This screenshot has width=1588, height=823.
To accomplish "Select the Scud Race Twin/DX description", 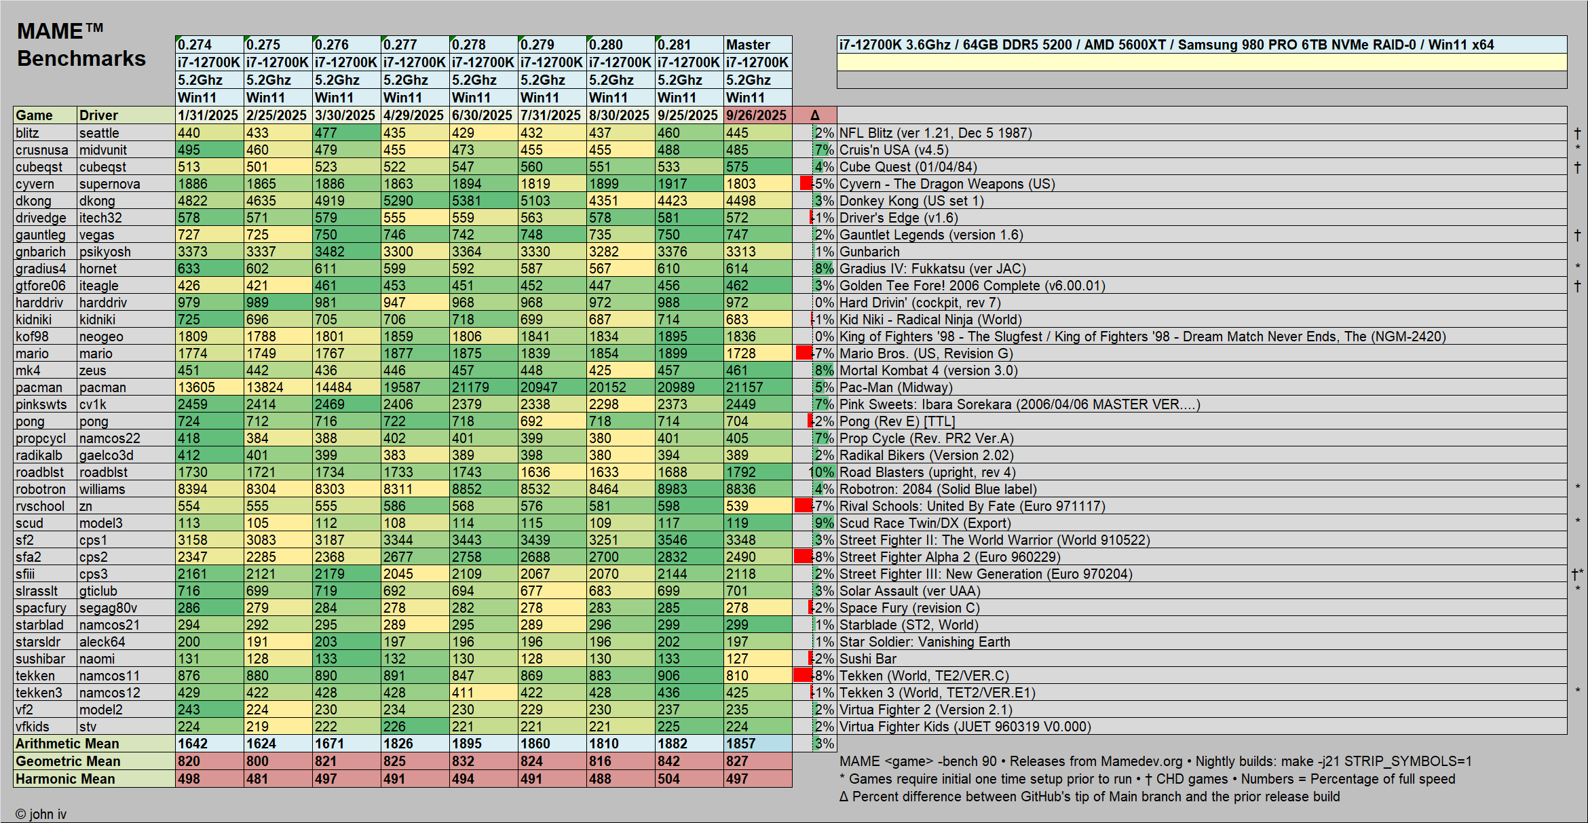I will [x=925, y=523].
